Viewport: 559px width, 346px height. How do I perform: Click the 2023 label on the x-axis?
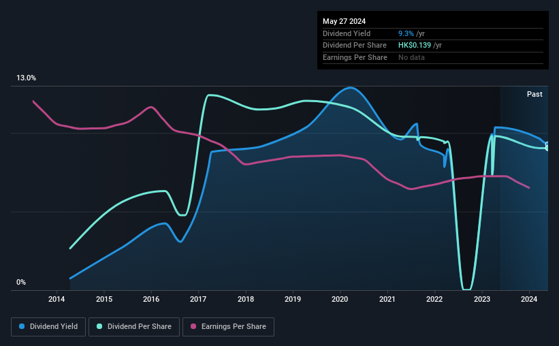tap(481, 299)
